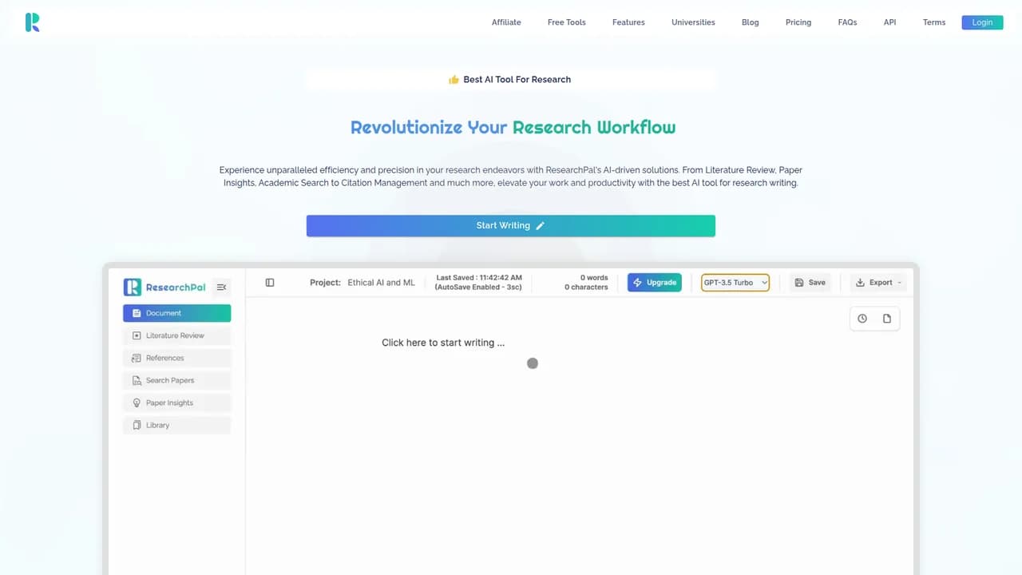Open the Features link

click(x=628, y=22)
